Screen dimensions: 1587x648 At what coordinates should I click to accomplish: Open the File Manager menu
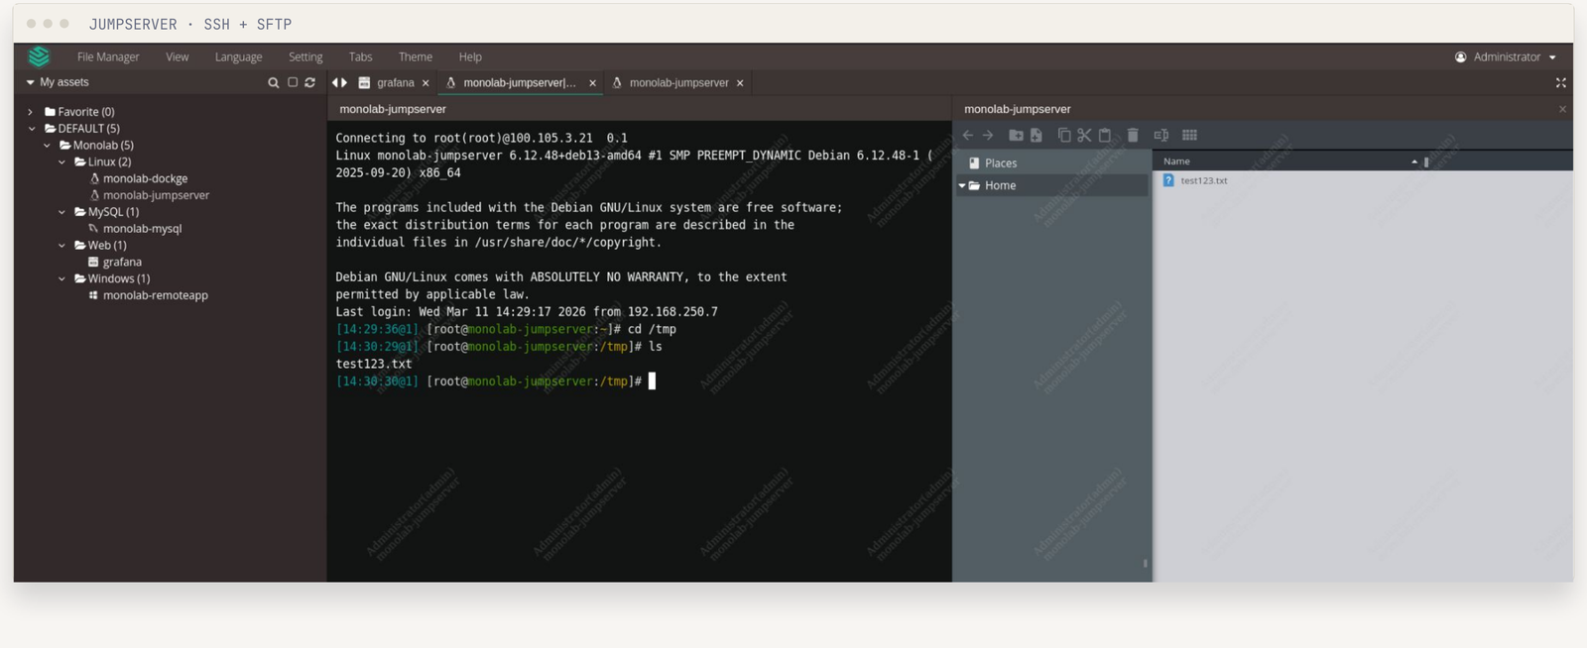pos(108,57)
